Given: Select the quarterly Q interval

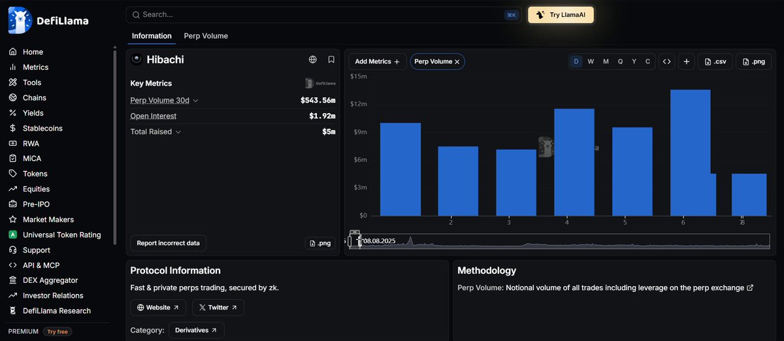Looking at the screenshot, I should click(x=620, y=61).
